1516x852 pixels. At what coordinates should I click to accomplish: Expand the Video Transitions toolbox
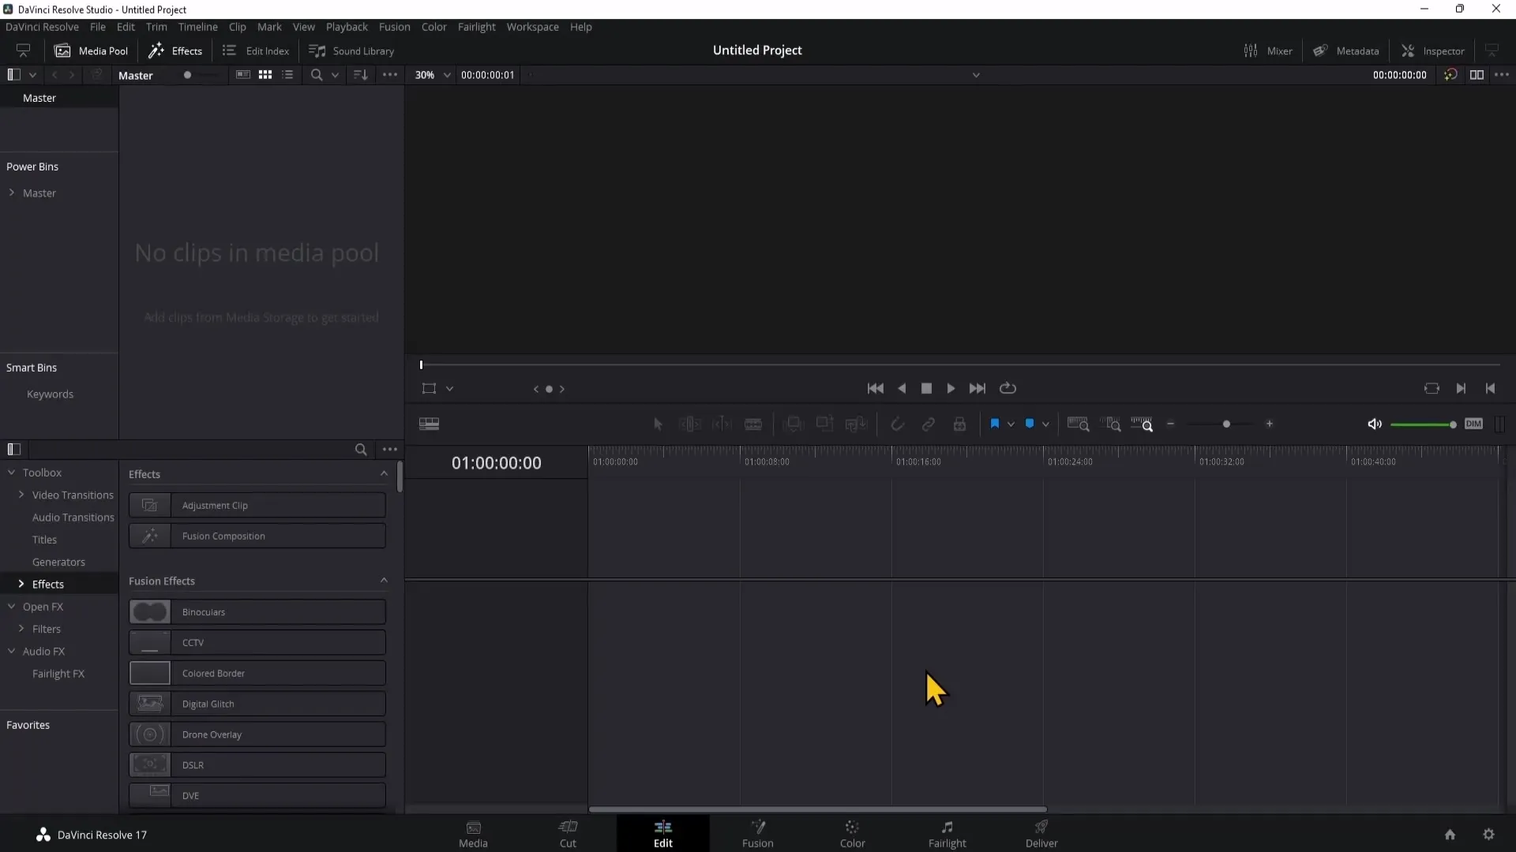point(21,495)
